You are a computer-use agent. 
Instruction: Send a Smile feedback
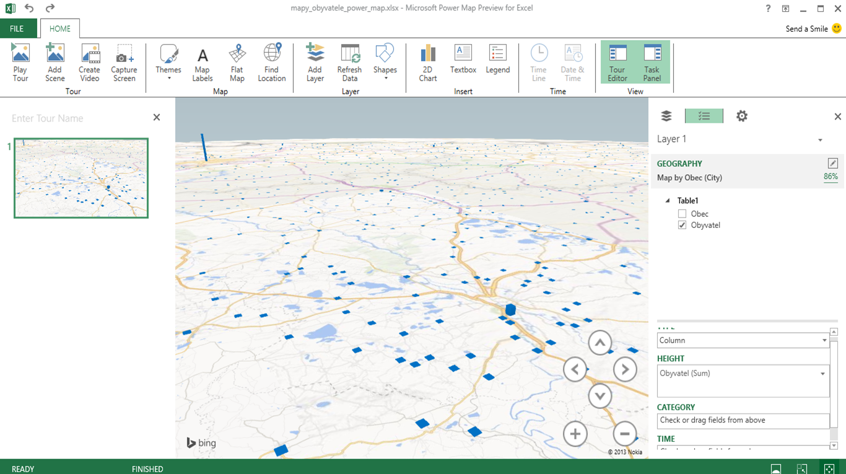[x=814, y=29]
